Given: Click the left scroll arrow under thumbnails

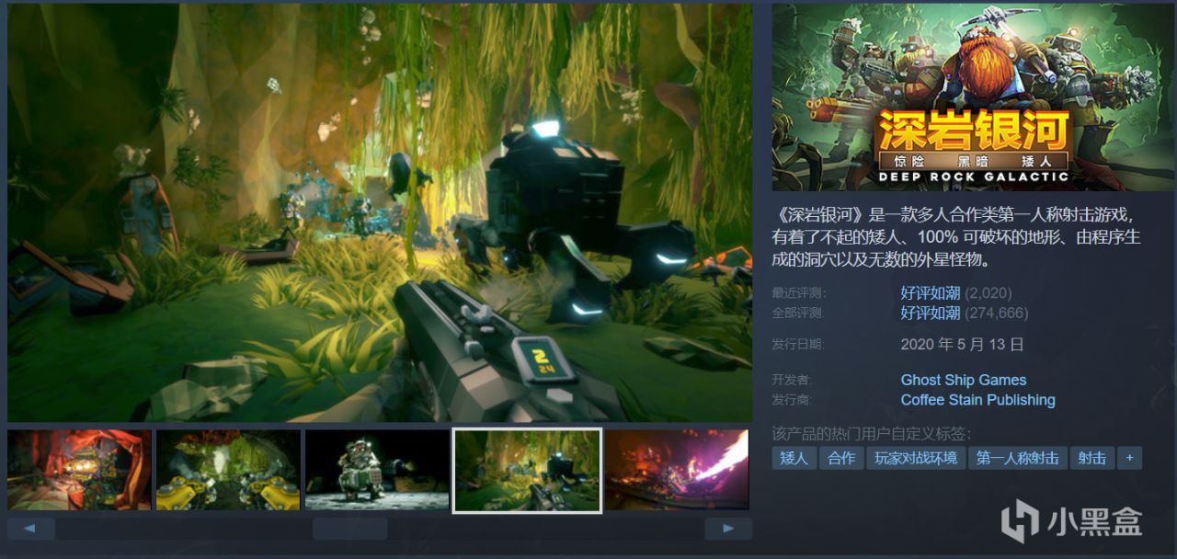Looking at the screenshot, I should click(x=30, y=529).
